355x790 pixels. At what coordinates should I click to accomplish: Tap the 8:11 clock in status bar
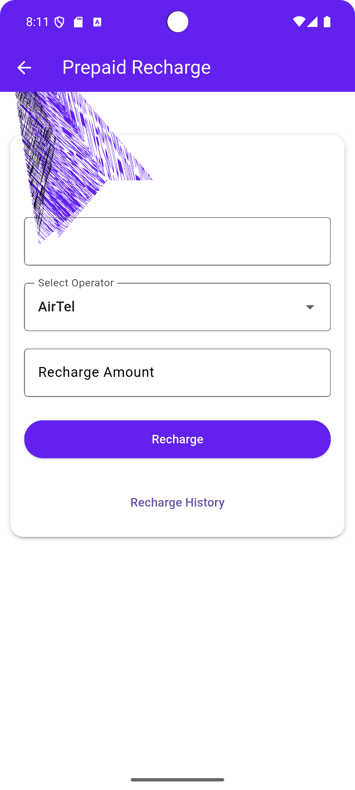(37, 22)
